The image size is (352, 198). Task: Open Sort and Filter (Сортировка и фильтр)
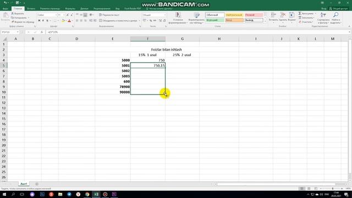pos(323,18)
